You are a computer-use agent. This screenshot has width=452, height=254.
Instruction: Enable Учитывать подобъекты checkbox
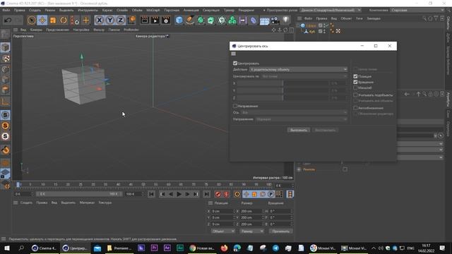(x=355, y=95)
